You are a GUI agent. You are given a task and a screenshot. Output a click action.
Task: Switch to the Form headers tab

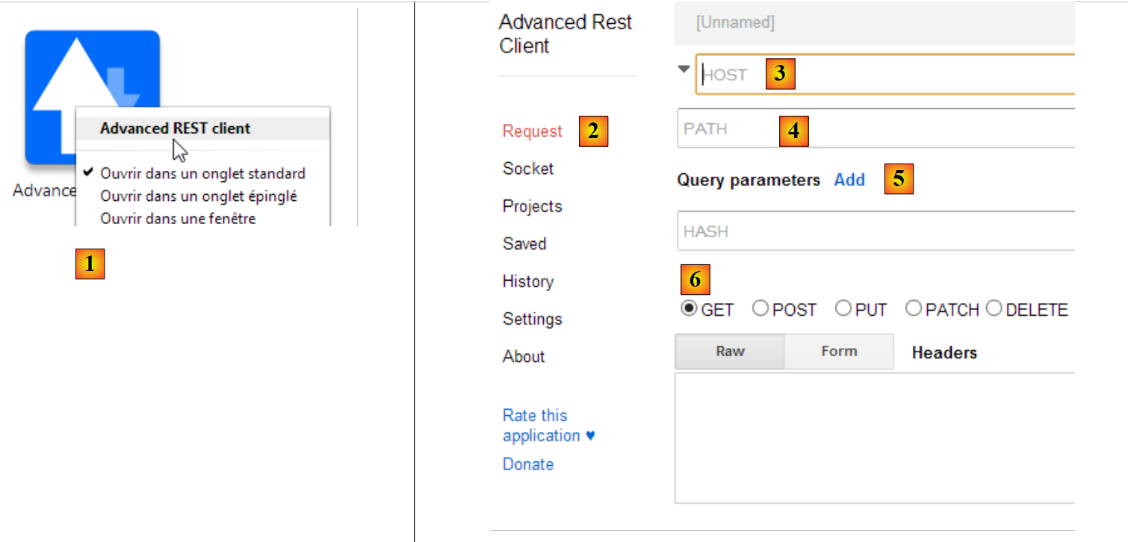pos(839,352)
